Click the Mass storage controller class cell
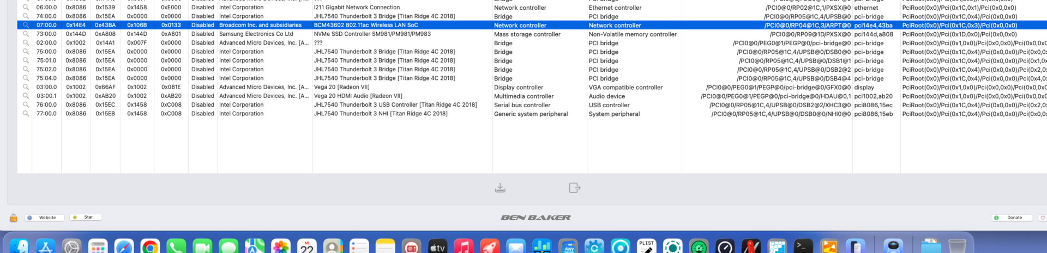The height and width of the screenshot is (253, 1047). pyautogui.click(x=527, y=34)
